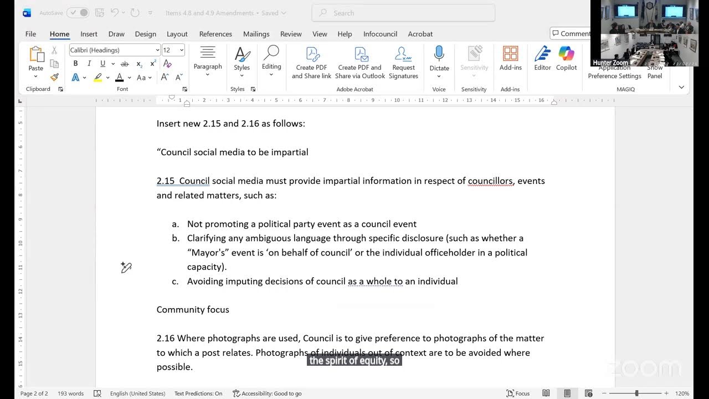Switch to the Draw tab
Screen dimensions: 709x399
(x=116, y=34)
